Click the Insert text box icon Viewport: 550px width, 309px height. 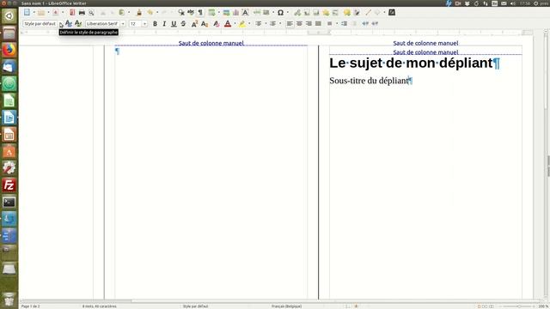point(245,13)
